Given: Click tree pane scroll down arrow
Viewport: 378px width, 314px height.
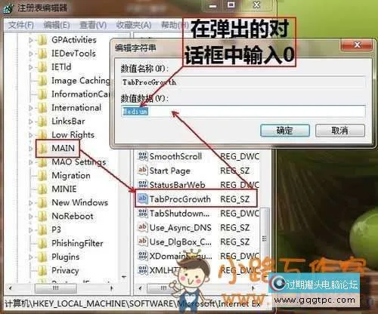Looking at the screenshot, I should click(124, 278).
